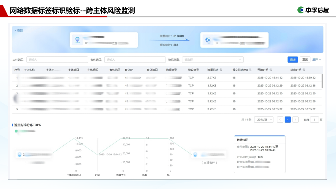Click the destination object icon in header
This screenshot has height=189, width=336.
tap(208, 40)
